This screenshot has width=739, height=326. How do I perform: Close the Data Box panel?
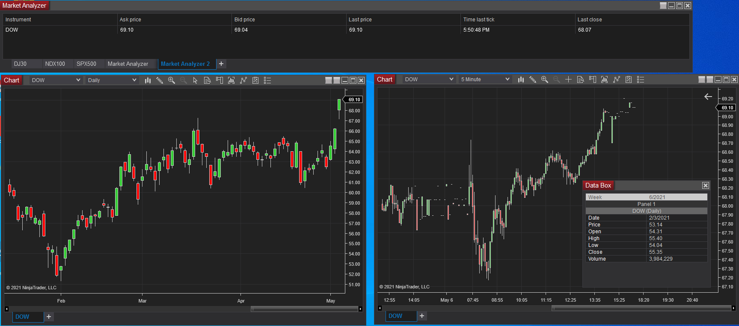pos(706,185)
